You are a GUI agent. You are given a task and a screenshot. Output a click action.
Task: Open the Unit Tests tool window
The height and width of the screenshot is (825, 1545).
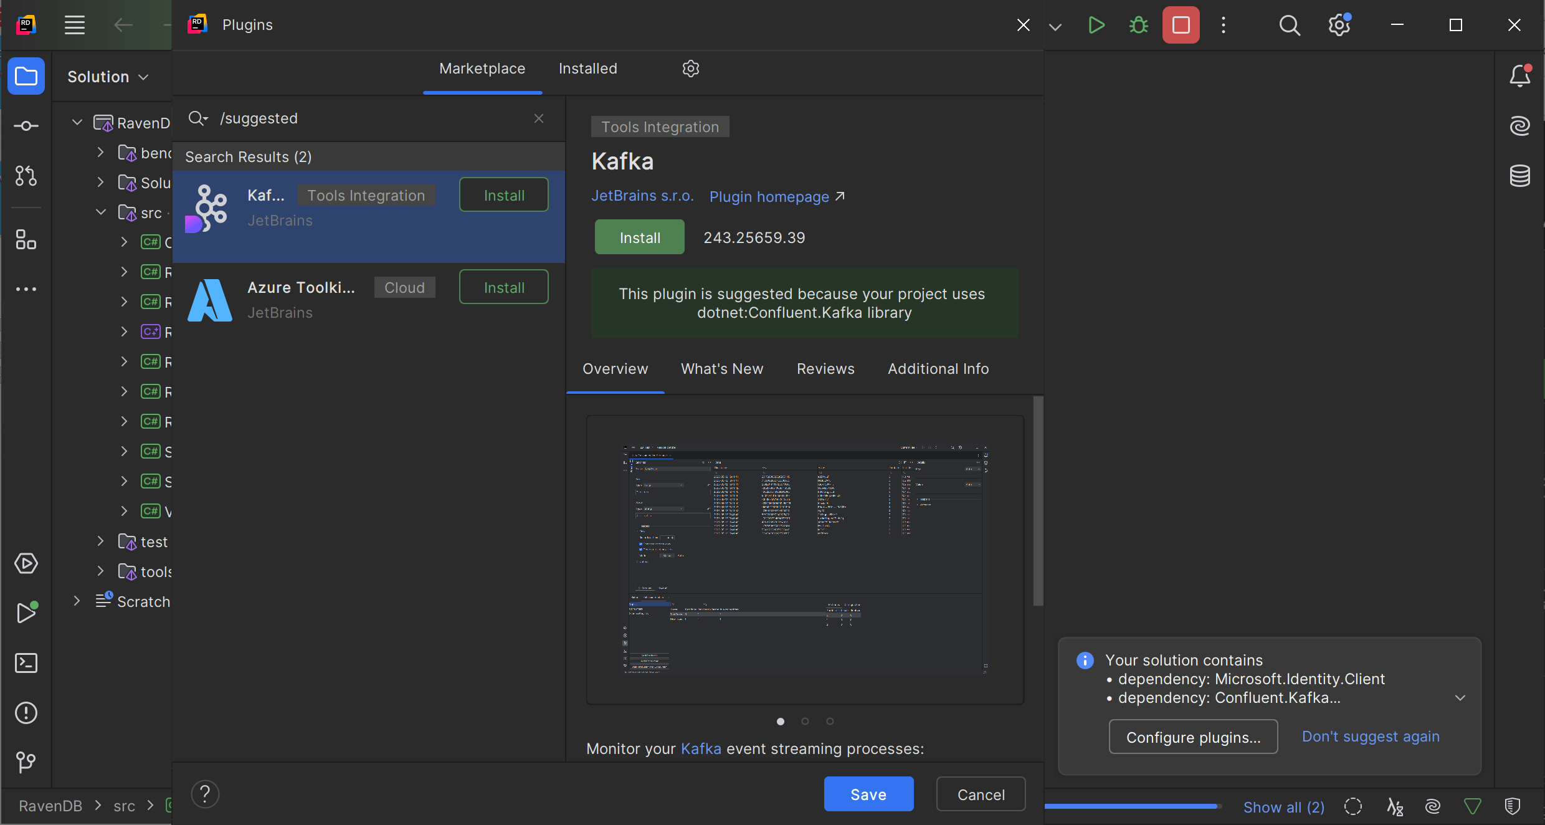(26, 564)
